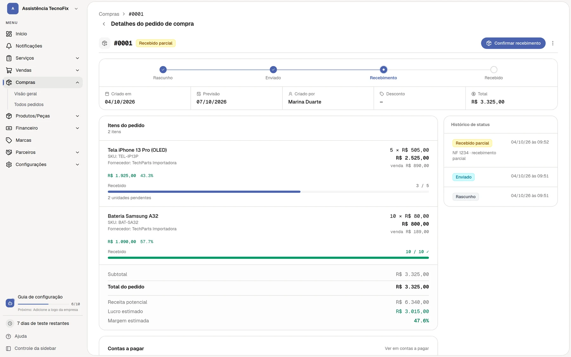Click the Marcas tag icon
This screenshot has width=571, height=357.
(9, 140)
